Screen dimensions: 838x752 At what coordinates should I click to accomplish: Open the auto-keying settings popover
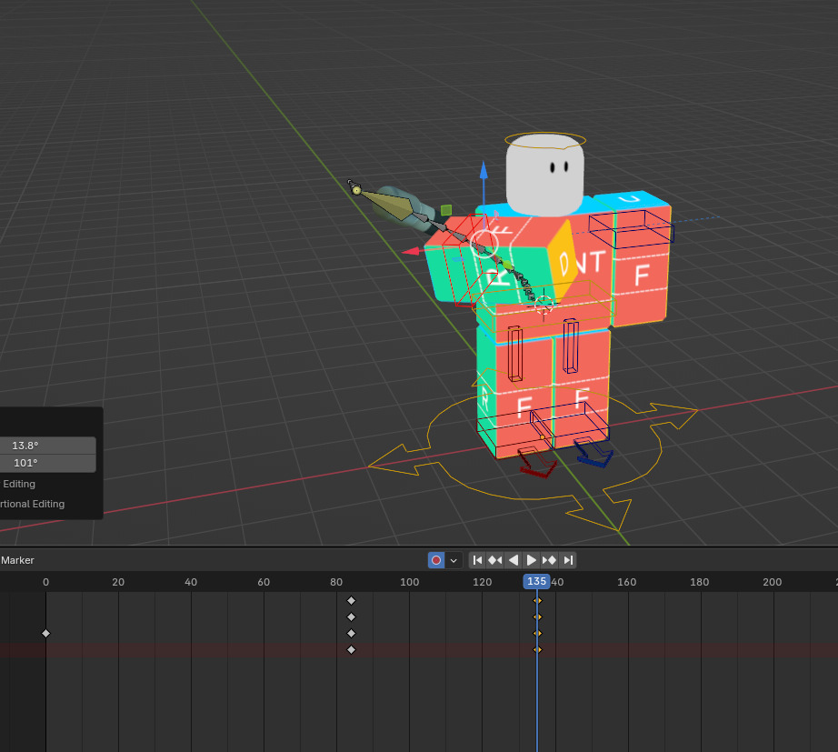click(452, 560)
